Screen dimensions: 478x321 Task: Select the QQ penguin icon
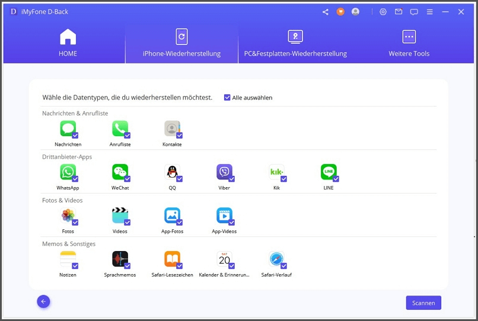tap(172, 172)
